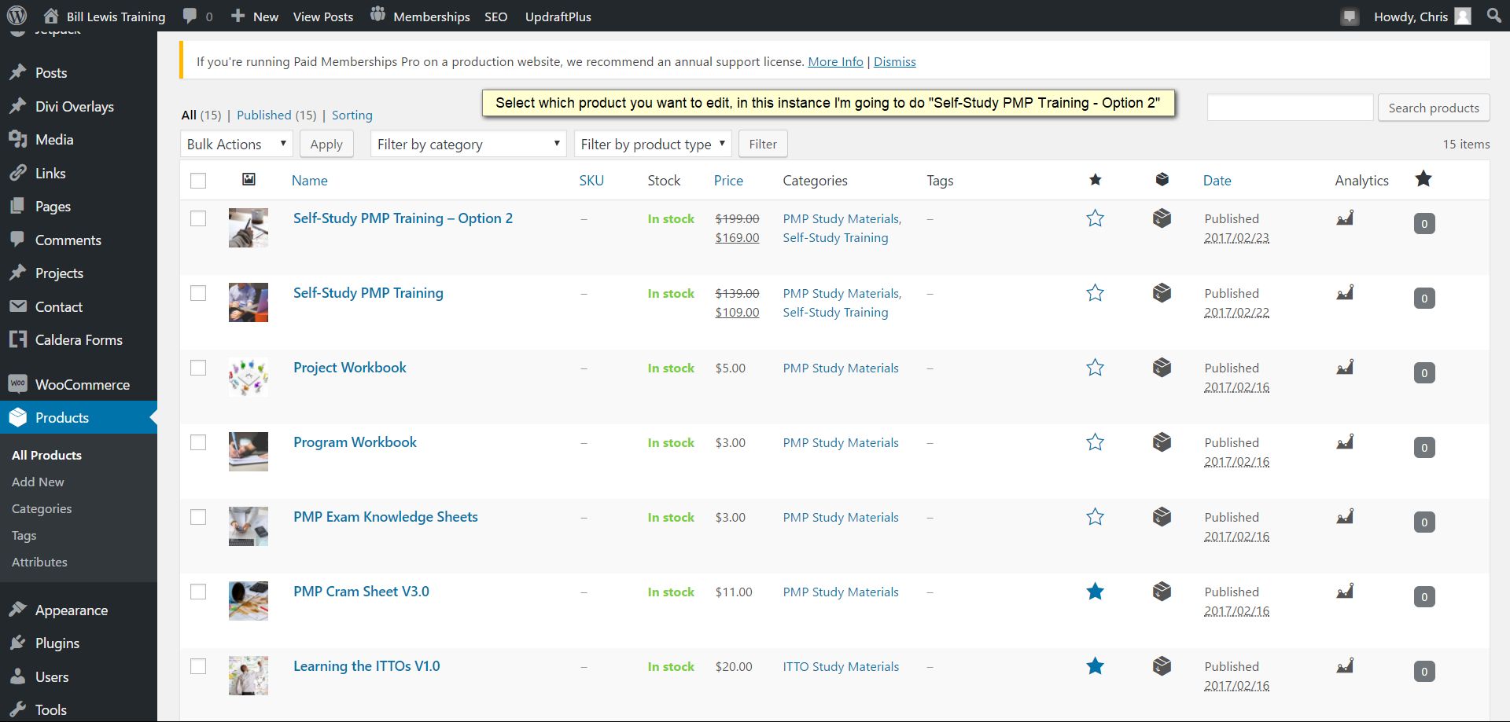Toggle featured star for PMP Exam Knowledge Sheets
The width and height of the screenshot is (1510, 722).
click(x=1095, y=517)
